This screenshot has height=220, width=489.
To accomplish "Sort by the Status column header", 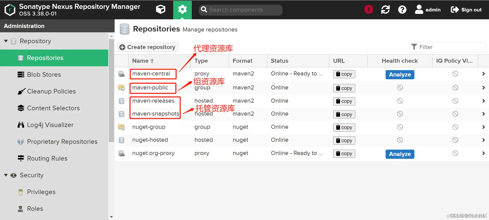I will coord(298,61).
